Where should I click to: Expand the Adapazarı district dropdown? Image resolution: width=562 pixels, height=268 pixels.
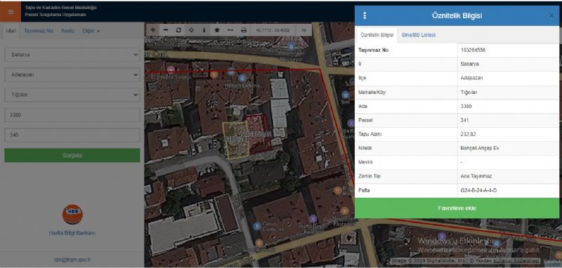point(72,75)
